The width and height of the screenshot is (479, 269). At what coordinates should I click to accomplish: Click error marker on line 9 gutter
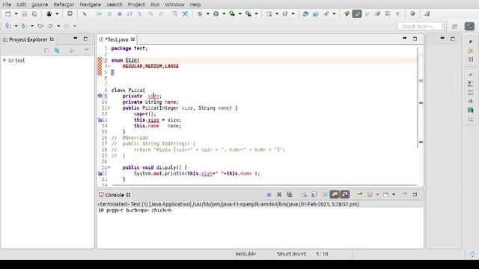click(100, 96)
